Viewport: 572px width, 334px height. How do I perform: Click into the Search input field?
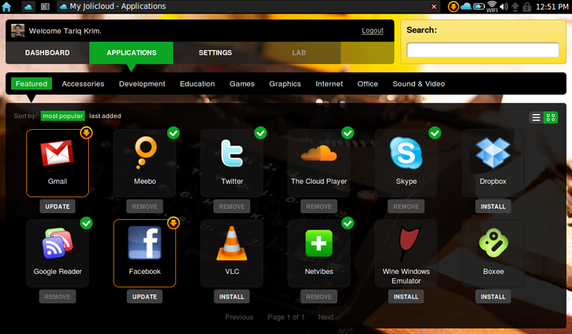(x=482, y=50)
